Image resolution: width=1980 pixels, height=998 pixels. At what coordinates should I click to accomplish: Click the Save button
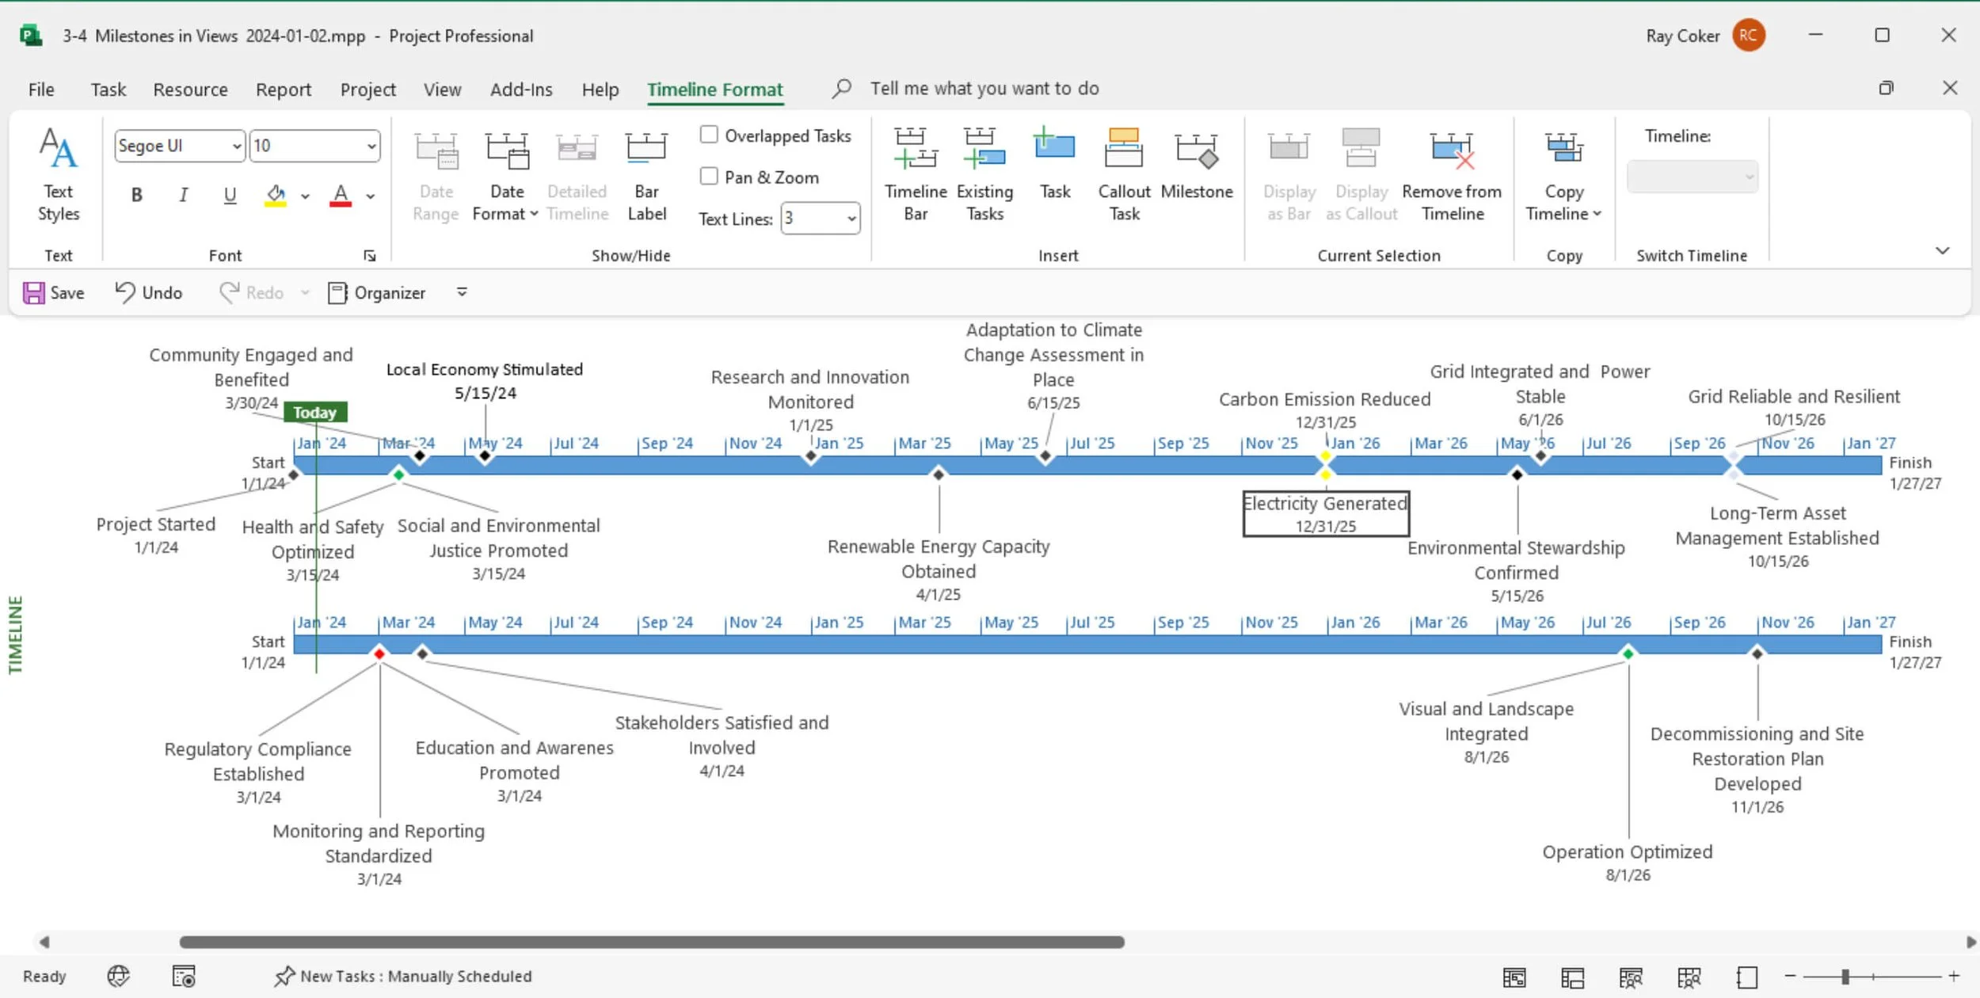click(54, 293)
